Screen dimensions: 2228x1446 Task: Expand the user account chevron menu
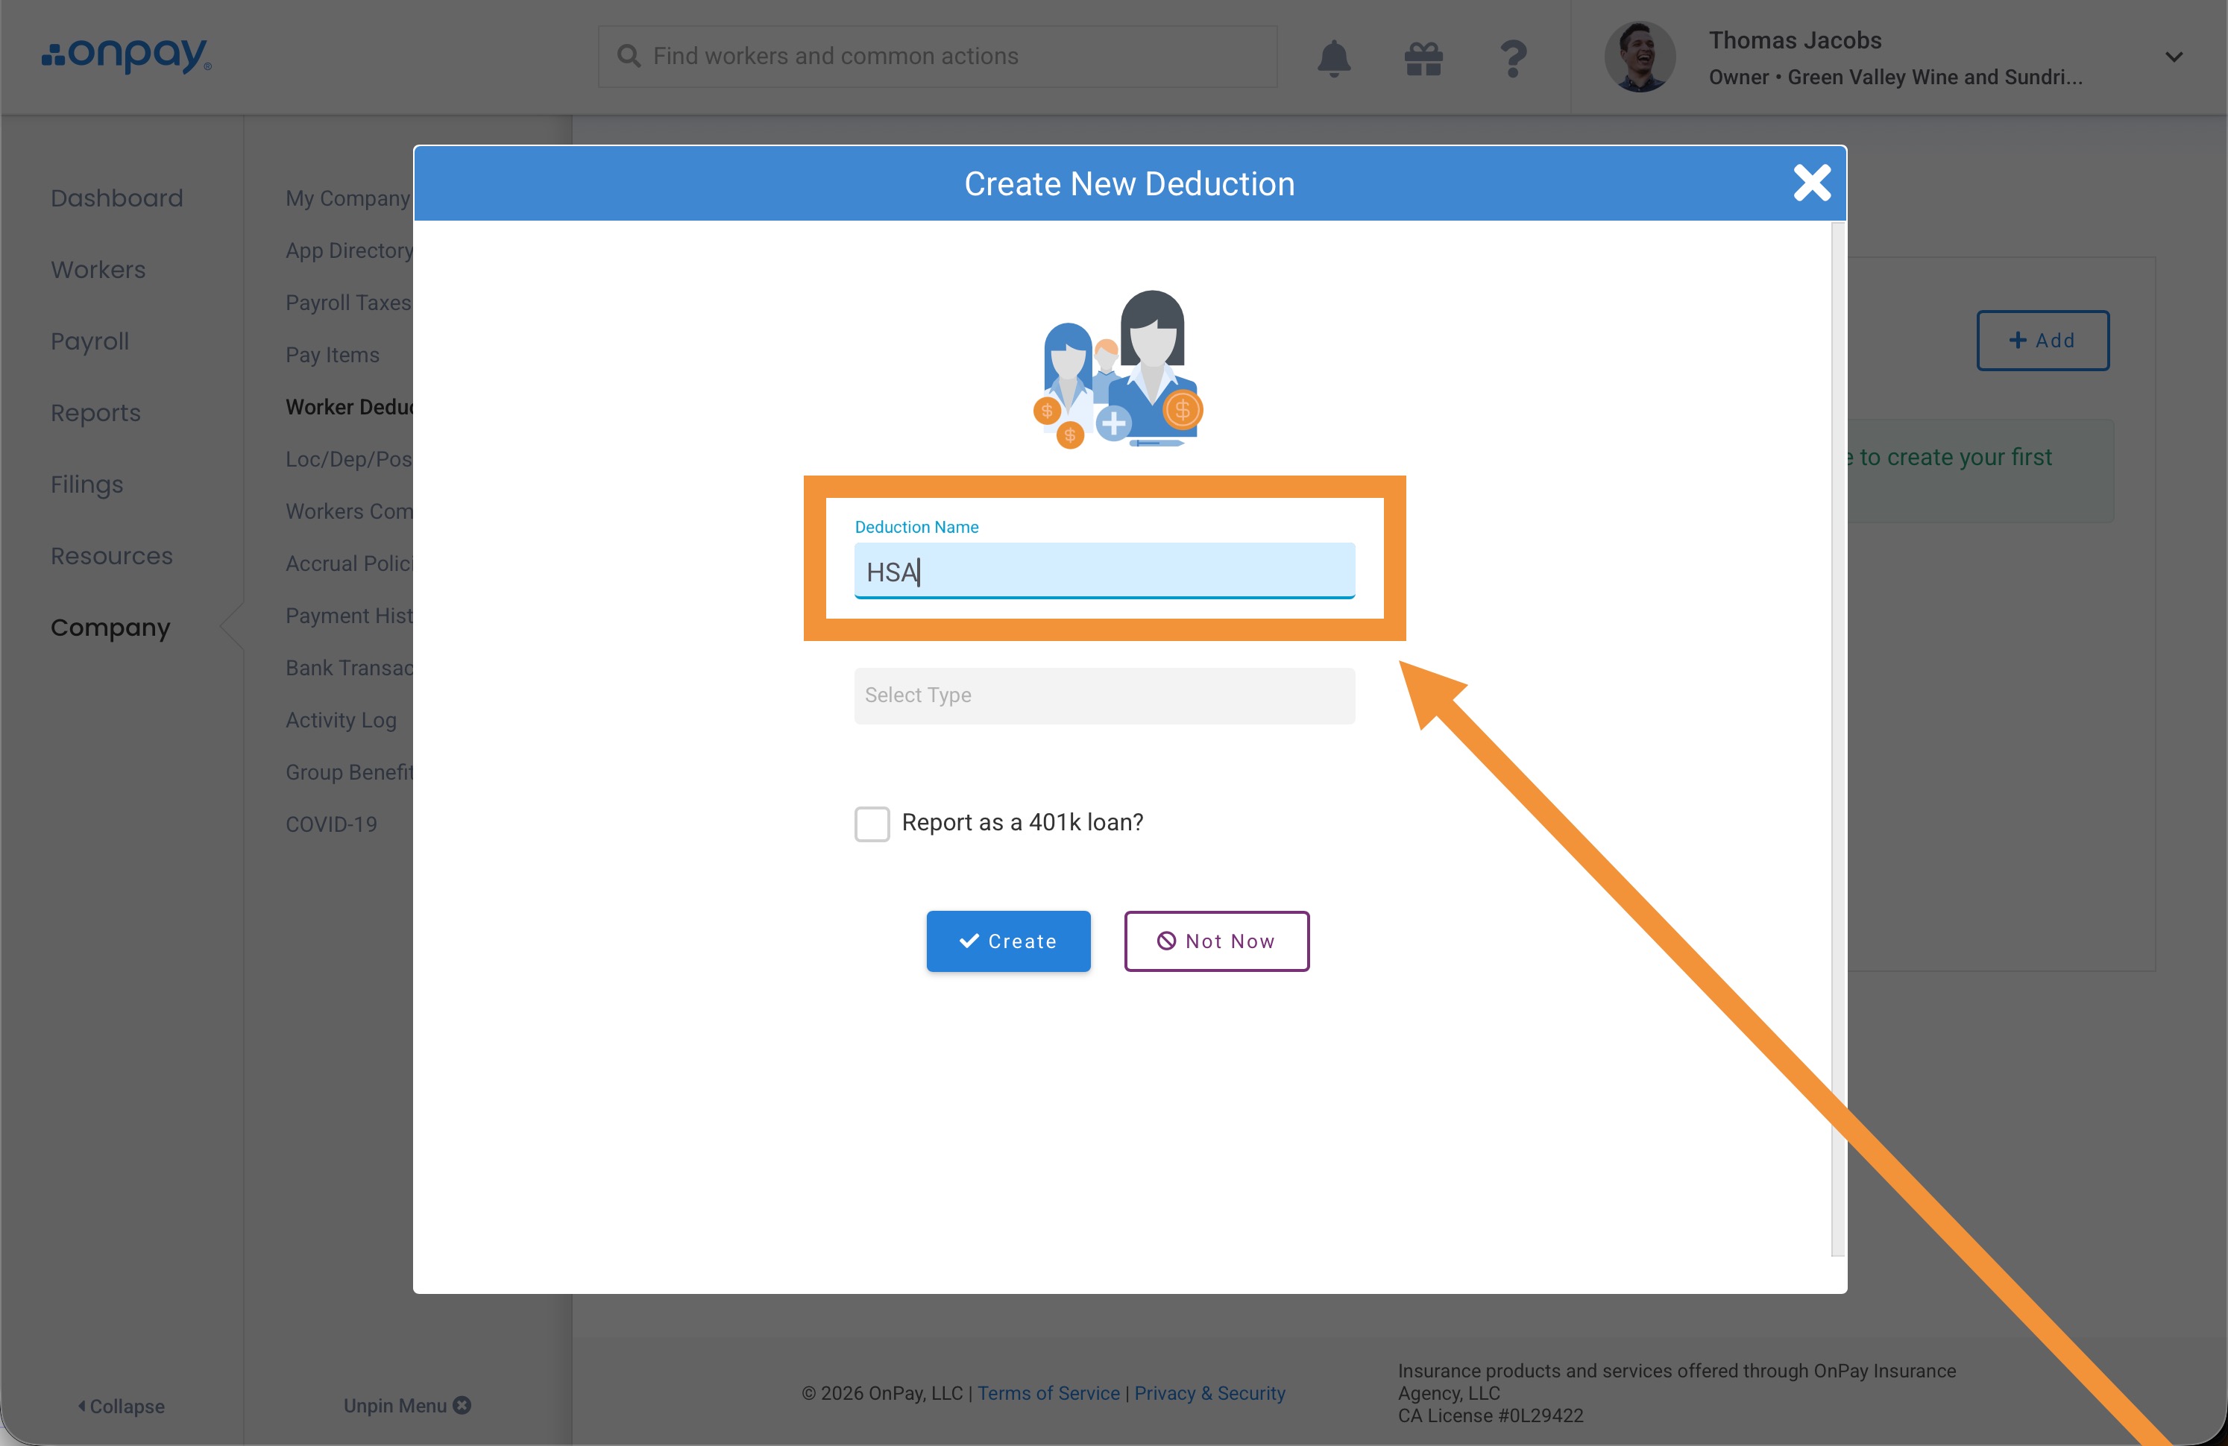tap(2174, 57)
